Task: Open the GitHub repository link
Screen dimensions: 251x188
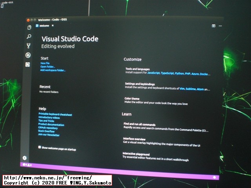Action: [48, 128]
